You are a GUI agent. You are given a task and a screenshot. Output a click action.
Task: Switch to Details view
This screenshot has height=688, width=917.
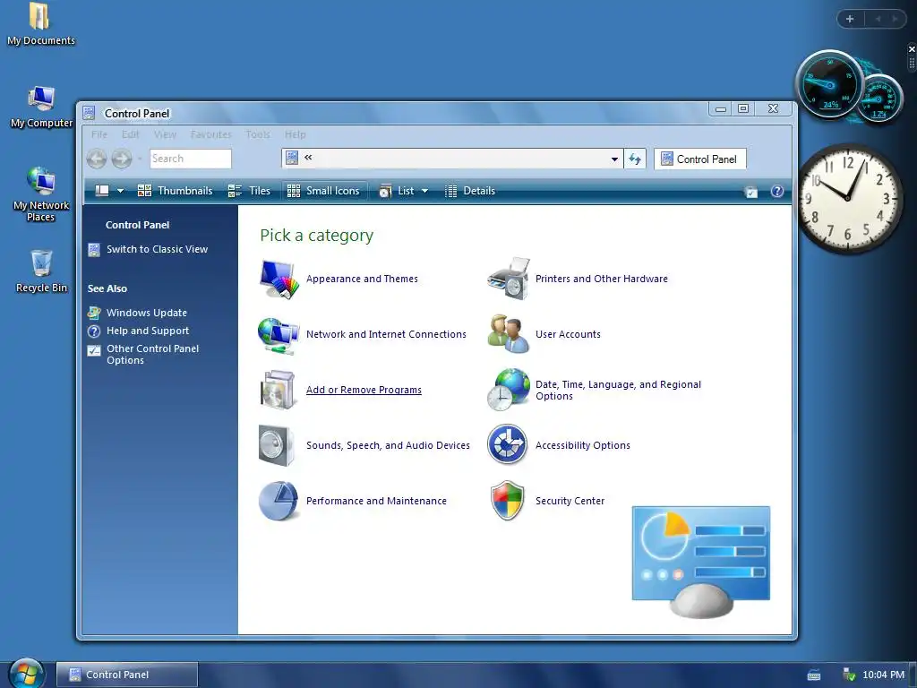click(x=470, y=191)
